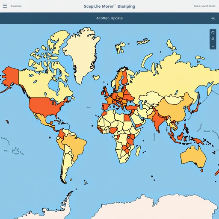Zoom out with the minus control
The image size is (219, 219).
click(213, 46)
